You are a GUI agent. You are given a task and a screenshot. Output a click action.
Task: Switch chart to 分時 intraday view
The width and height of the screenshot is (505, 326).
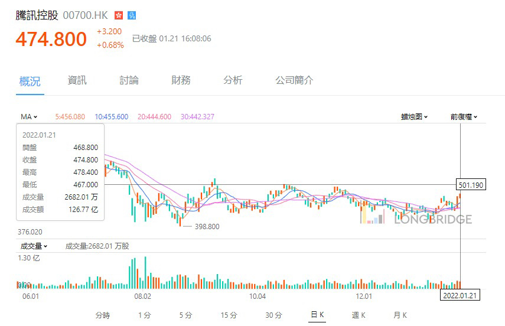tap(103, 315)
